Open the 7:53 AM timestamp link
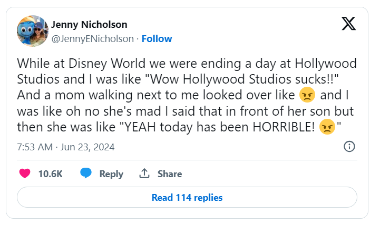Screen dimensions: 380x225 [34, 147]
